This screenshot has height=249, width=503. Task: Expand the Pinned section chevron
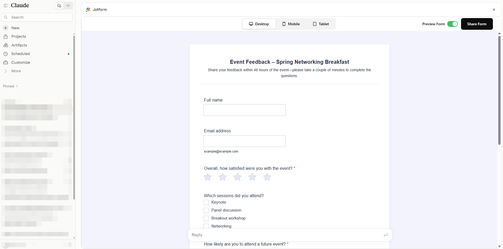[x=17, y=86]
